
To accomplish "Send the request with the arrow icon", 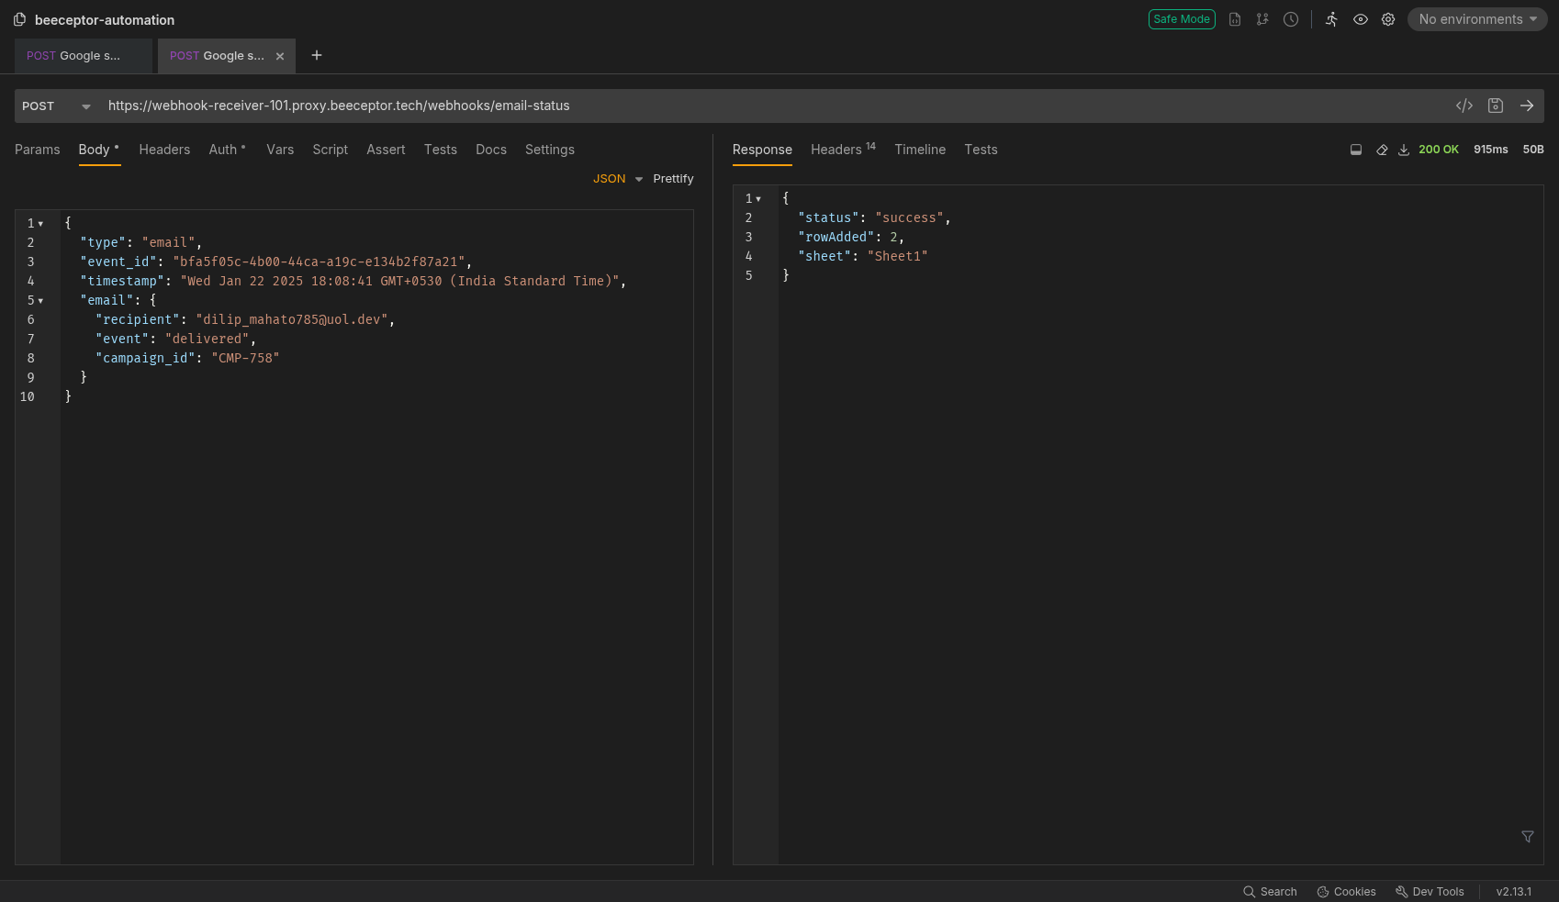I will [1527, 106].
